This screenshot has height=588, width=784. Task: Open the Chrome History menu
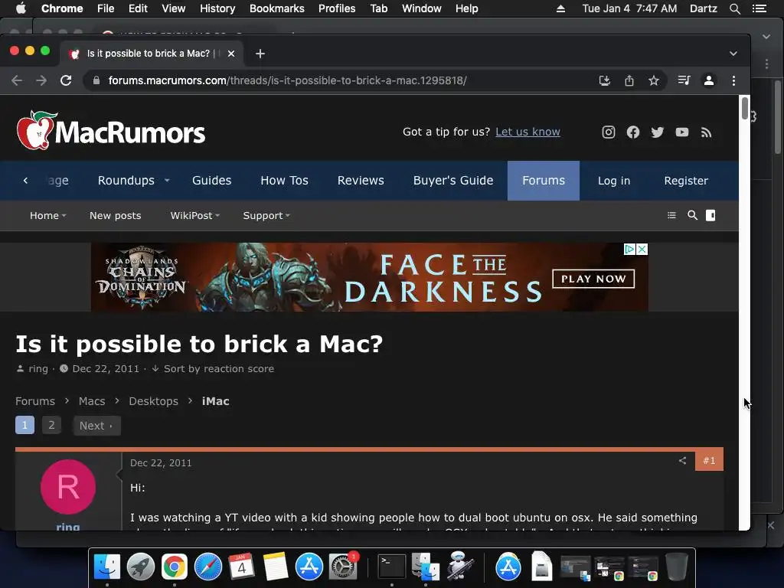[217, 8]
